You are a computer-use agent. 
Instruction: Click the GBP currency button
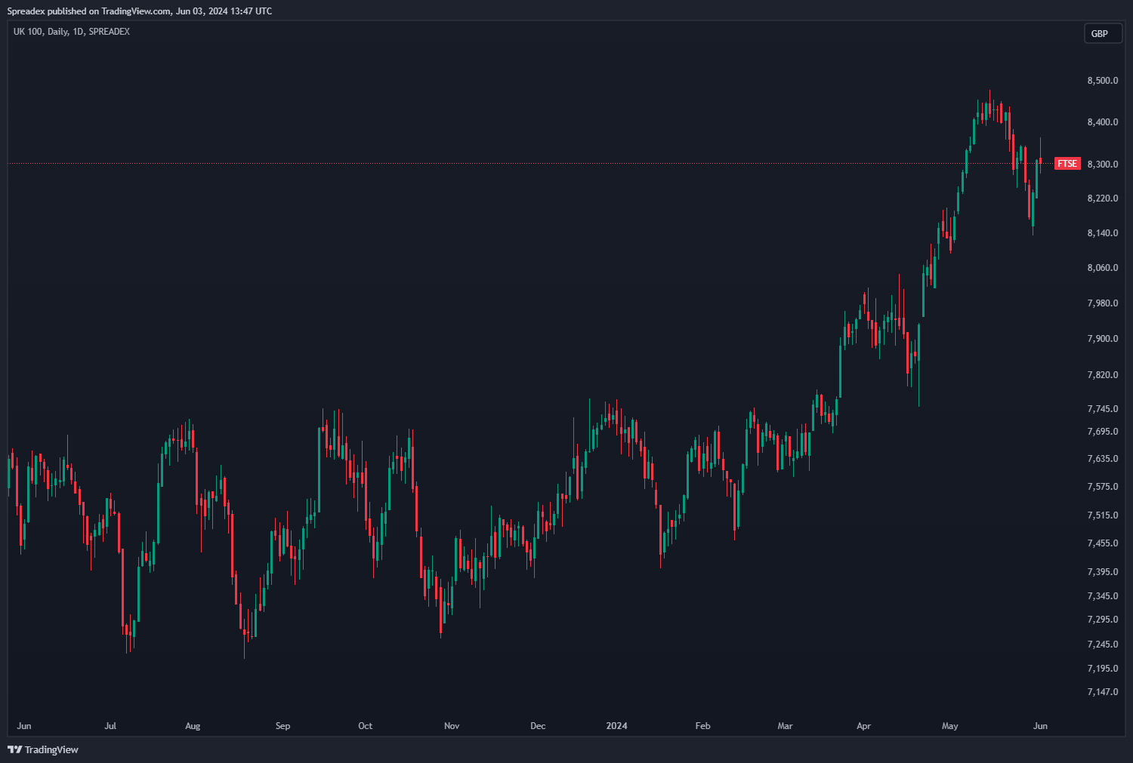1103,33
